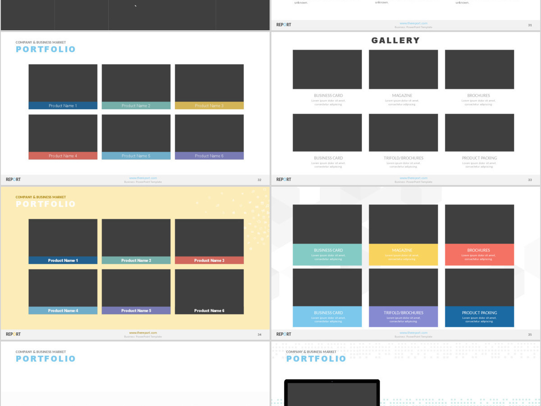Select the light blue BUSINESS CARD block on slide 35
The height and width of the screenshot is (406, 541).
(x=327, y=317)
